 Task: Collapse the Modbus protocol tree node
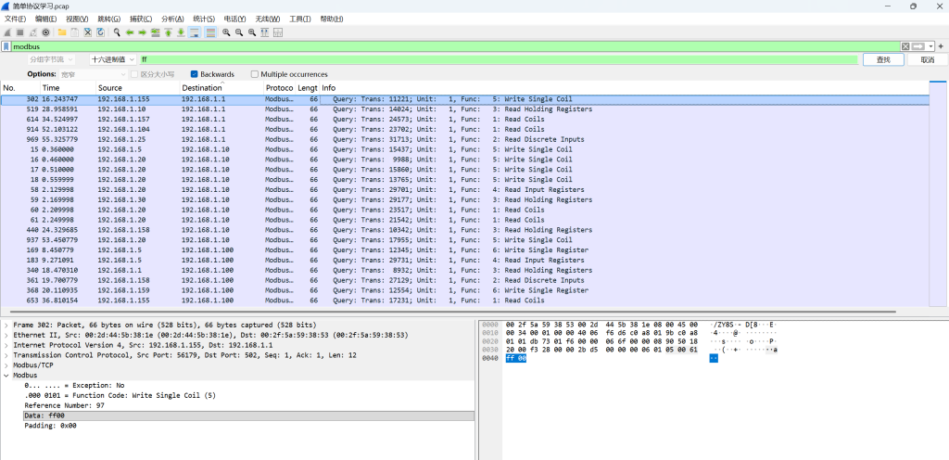tap(6, 375)
